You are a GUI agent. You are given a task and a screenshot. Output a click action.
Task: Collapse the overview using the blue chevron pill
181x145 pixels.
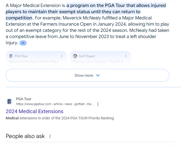[23, 43]
